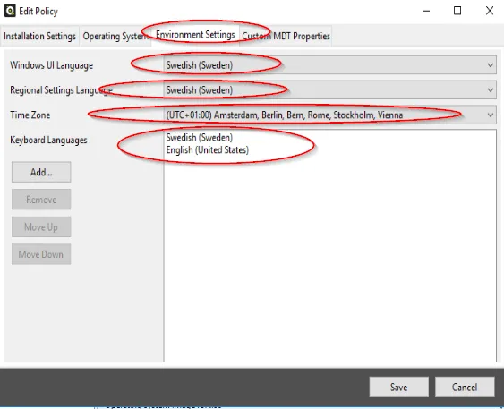The image size is (504, 409).
Task: Minimize the Edit Policy window
Action: (426, 11)
